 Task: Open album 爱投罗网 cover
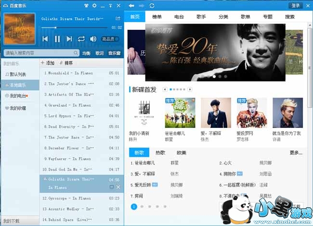[252, 113]
